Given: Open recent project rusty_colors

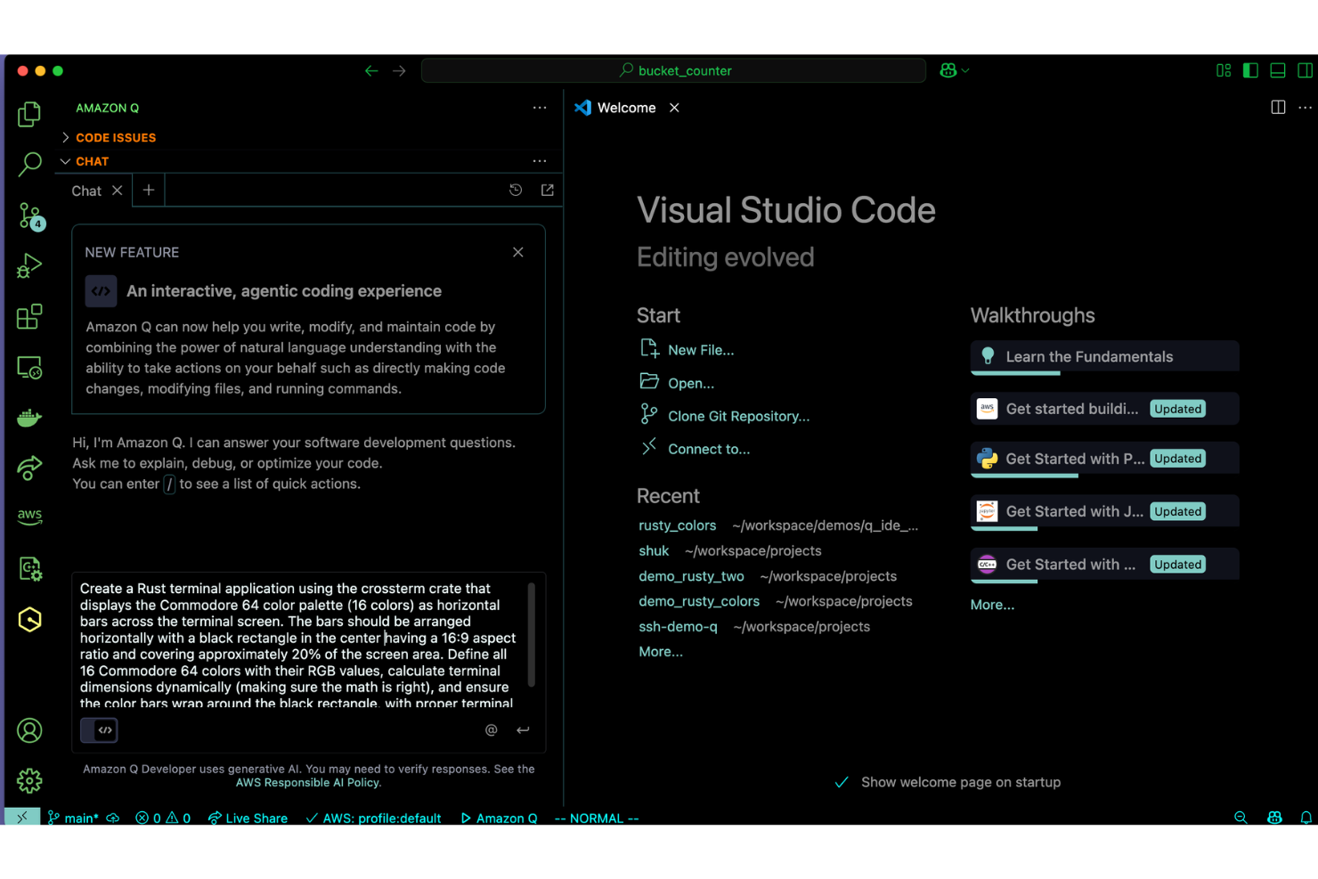Looking at the screenshot, I should (677, 525).
